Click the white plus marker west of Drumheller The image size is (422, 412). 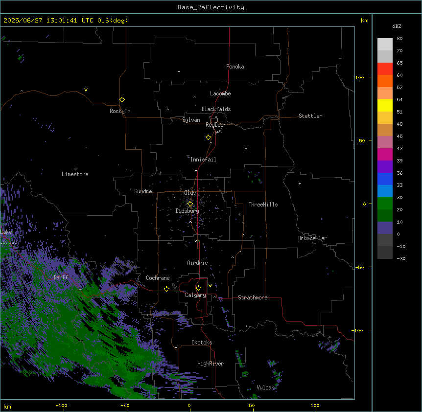tap(300, 183)
